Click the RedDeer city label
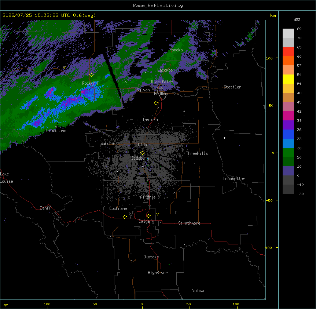316x309 pixels. 161,94
